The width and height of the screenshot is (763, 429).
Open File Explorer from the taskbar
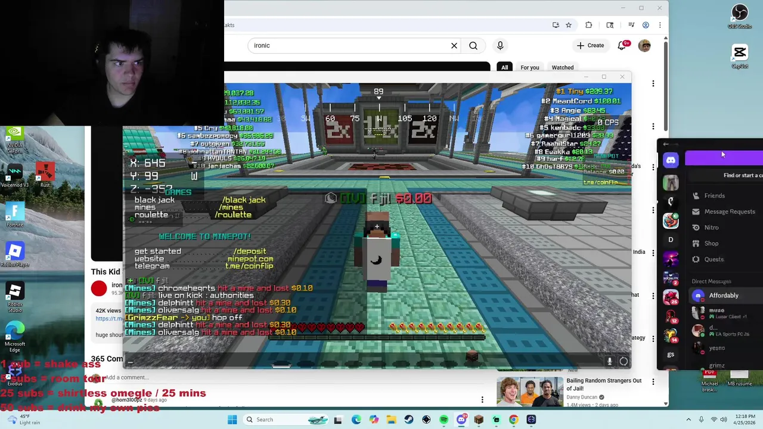(x=392, y=419)
